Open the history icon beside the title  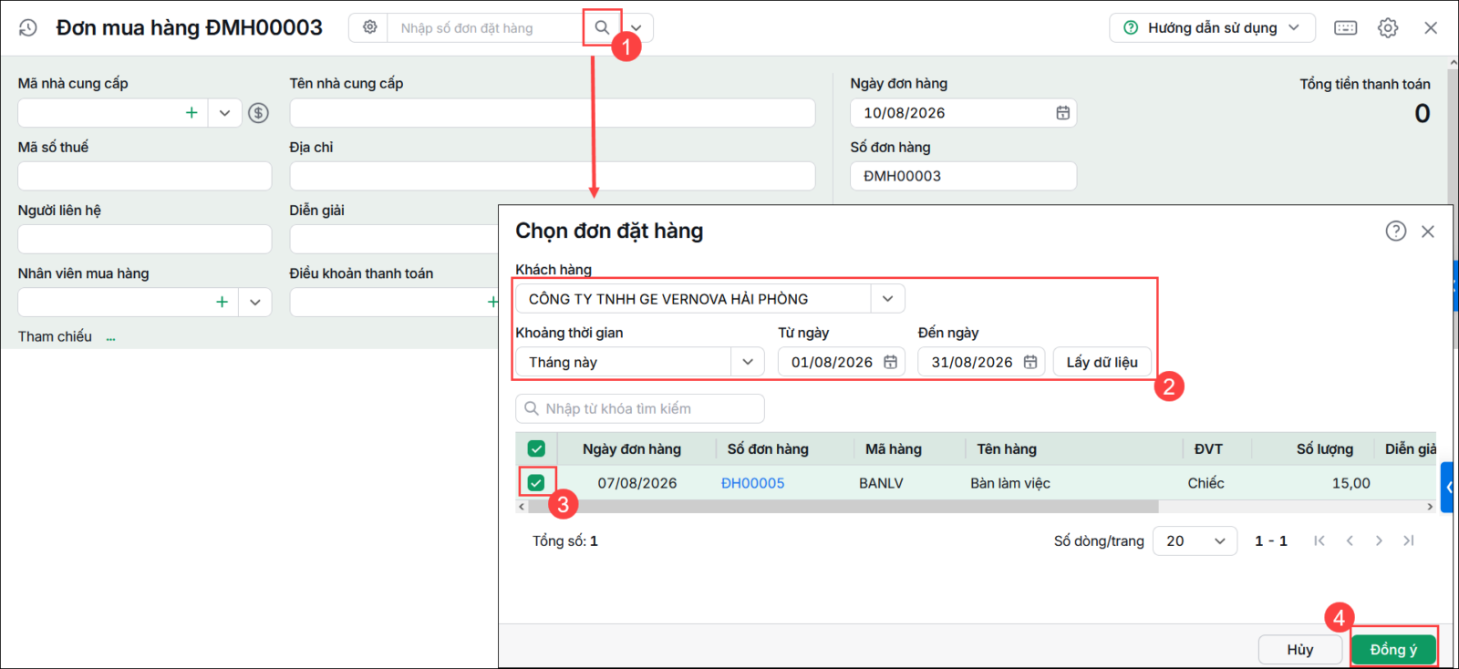click(x=28, y=27)
